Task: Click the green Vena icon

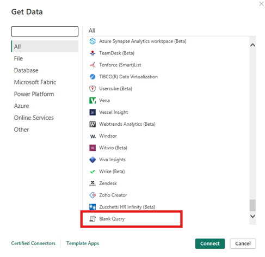Action: point(93,100)
